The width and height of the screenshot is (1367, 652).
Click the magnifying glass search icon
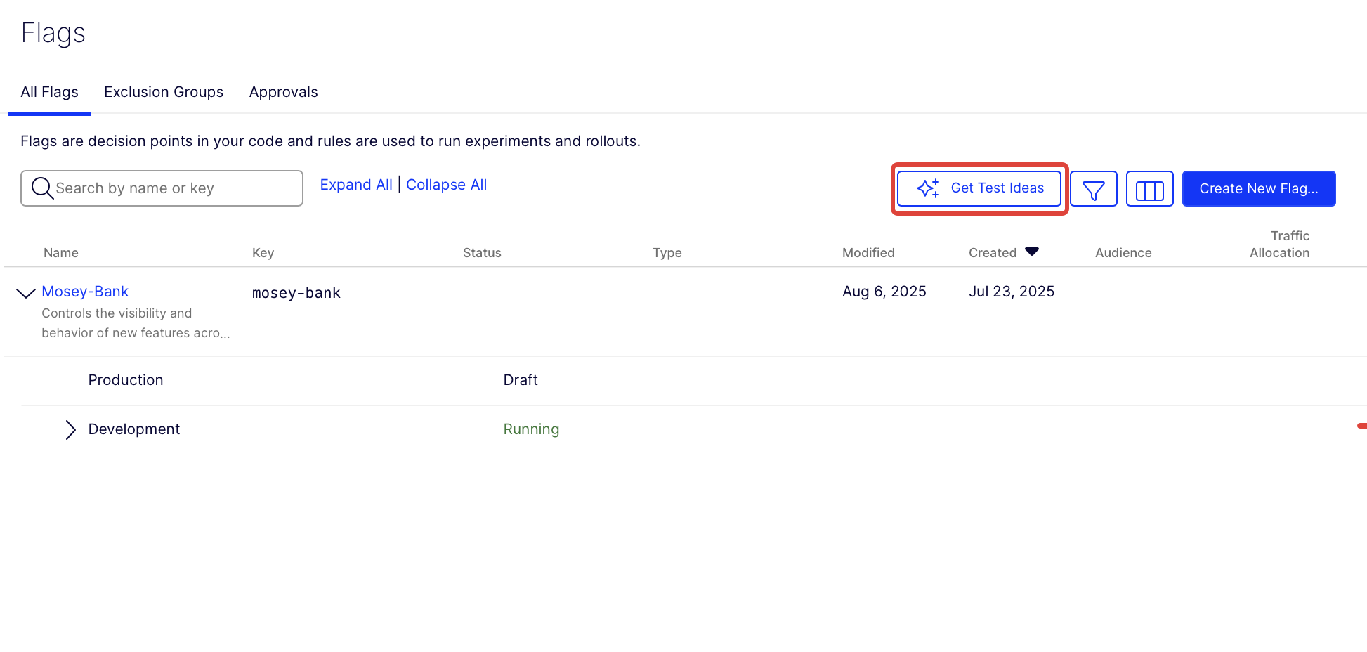(x=42, y=188)
